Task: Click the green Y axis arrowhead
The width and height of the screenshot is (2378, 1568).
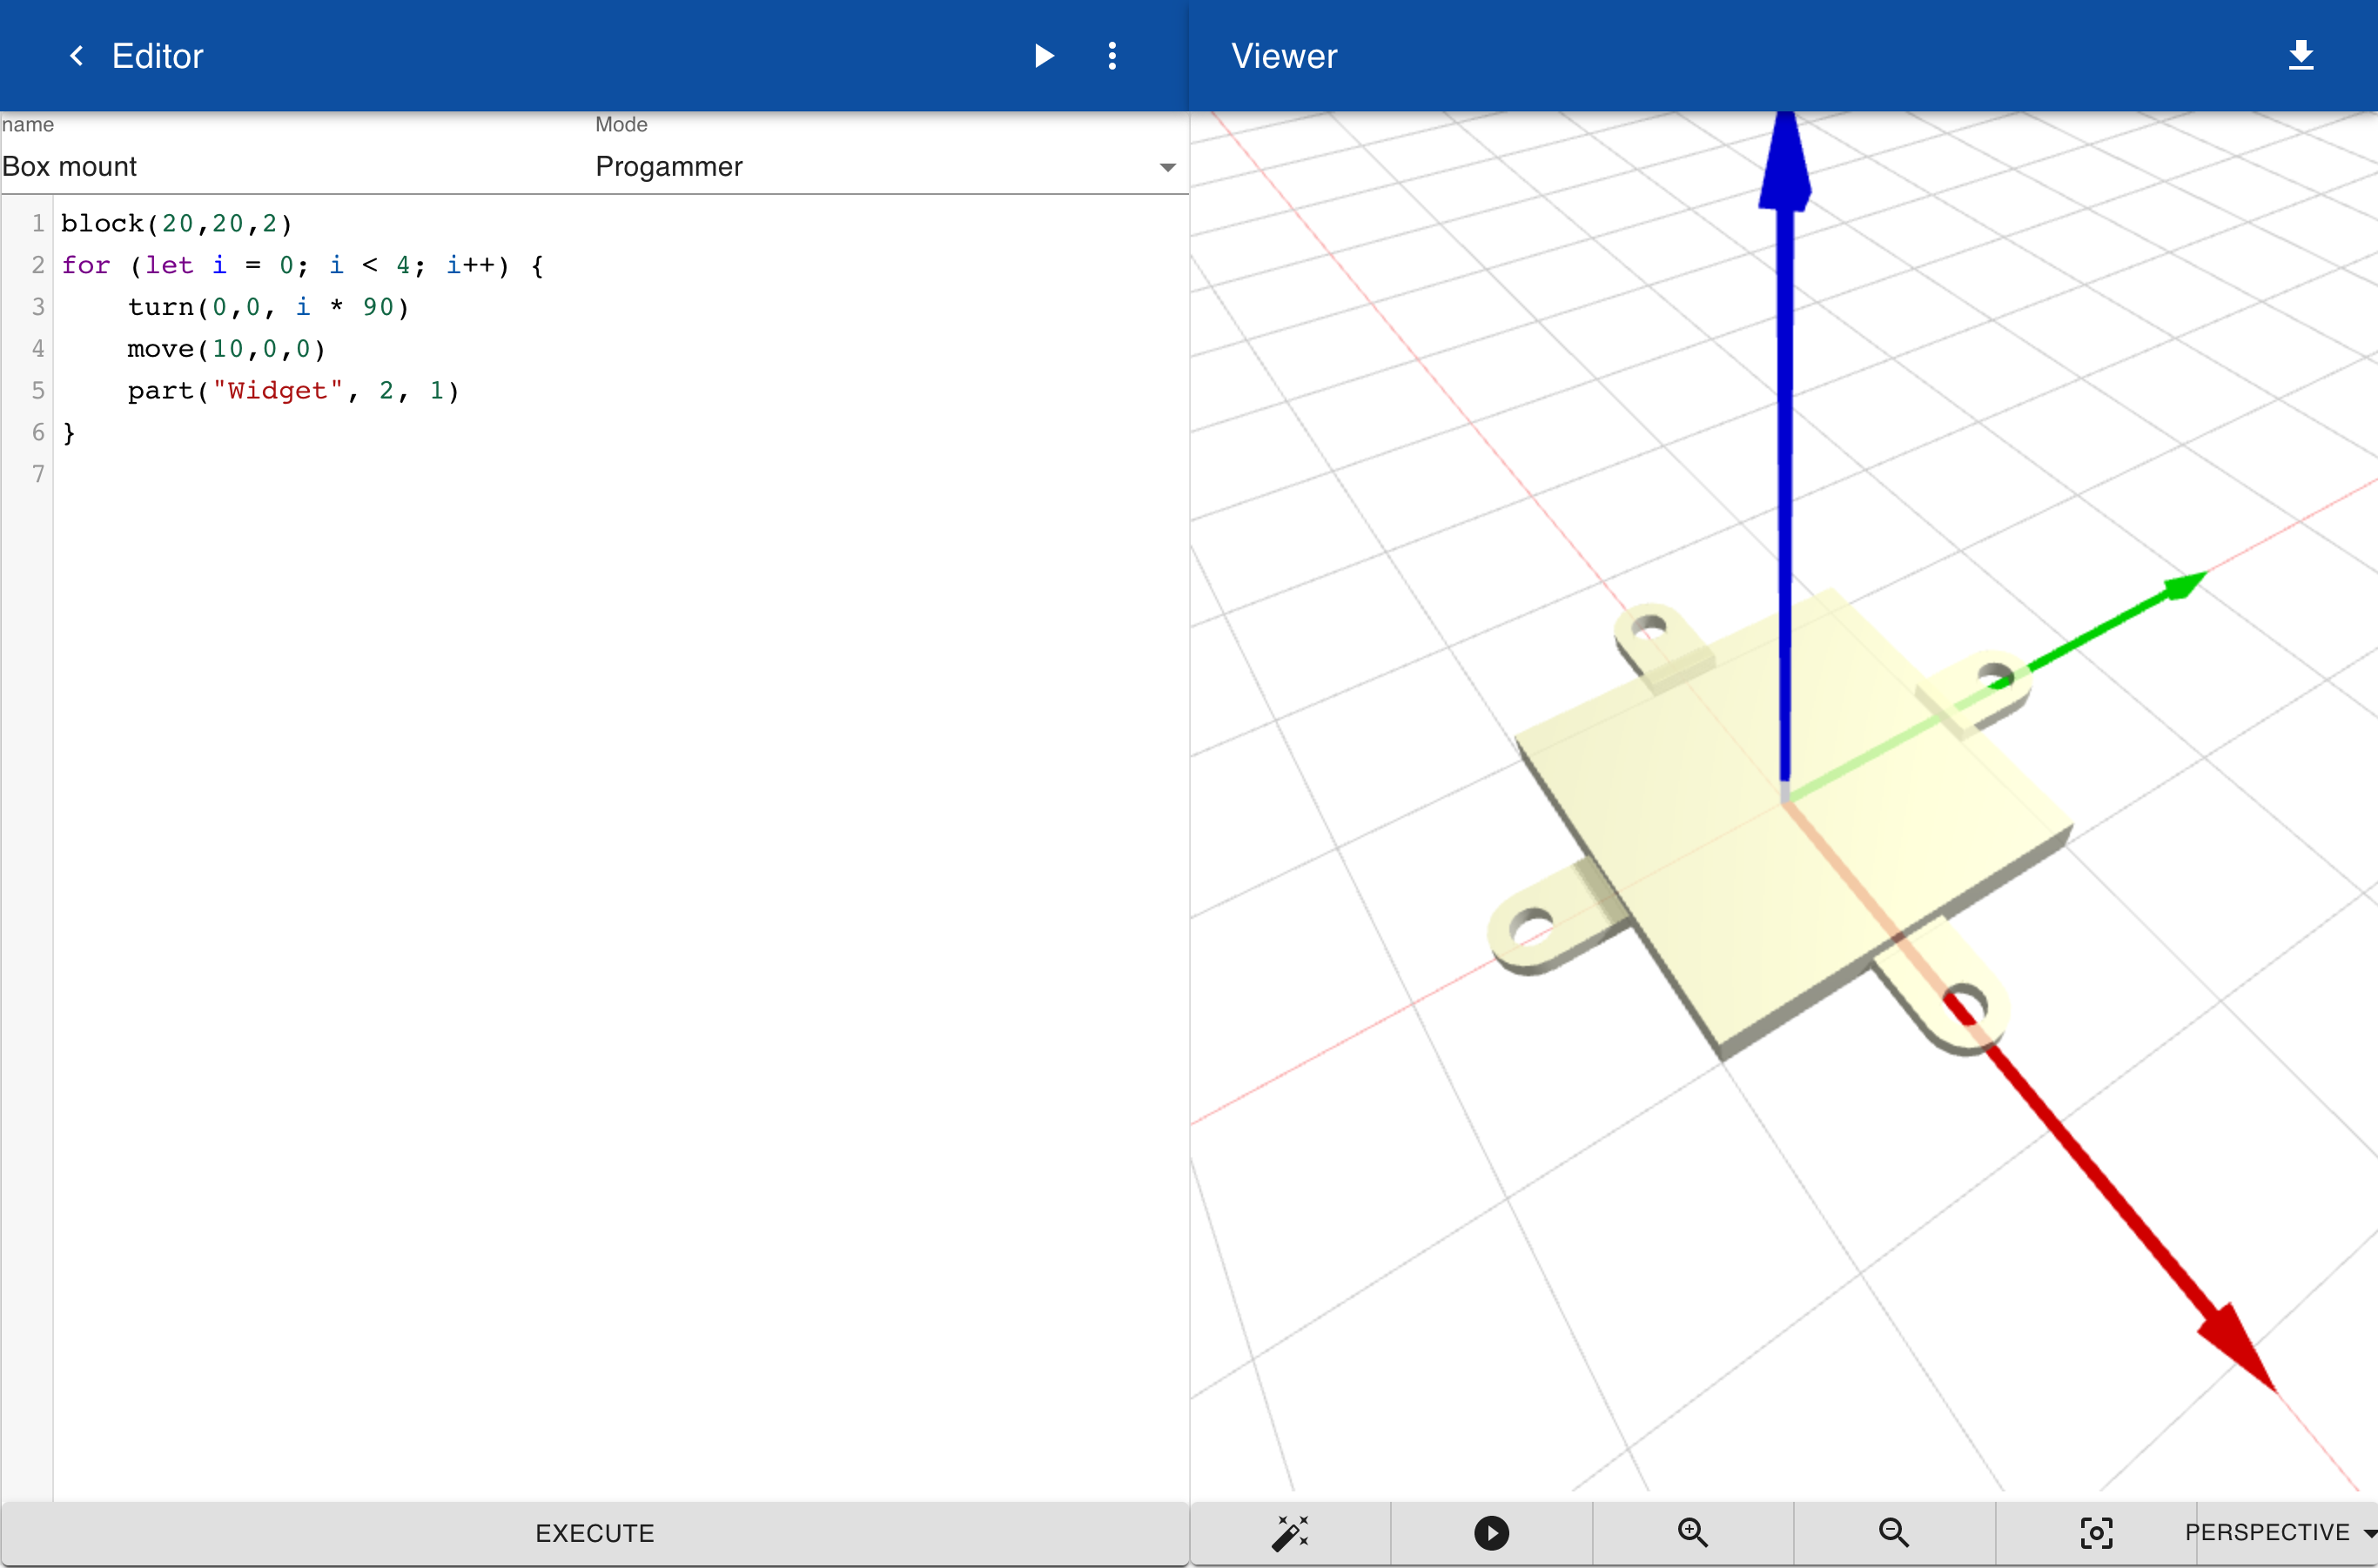Action: coord(2185,585)
